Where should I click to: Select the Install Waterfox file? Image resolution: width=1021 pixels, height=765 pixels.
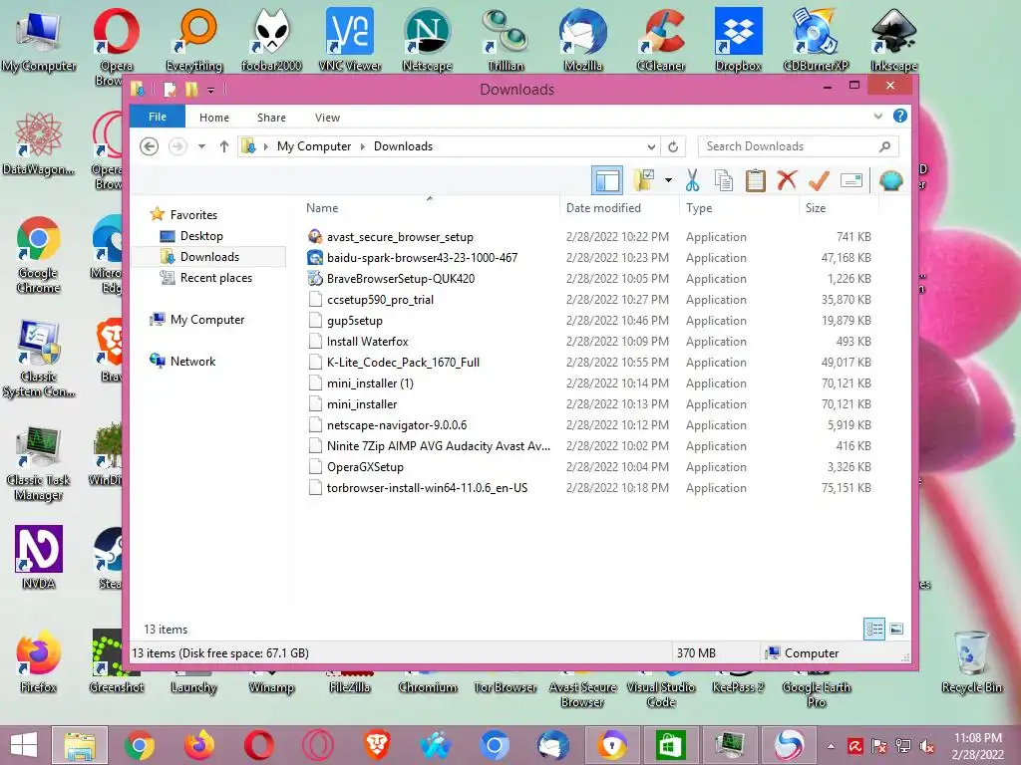tap(367, 342)
